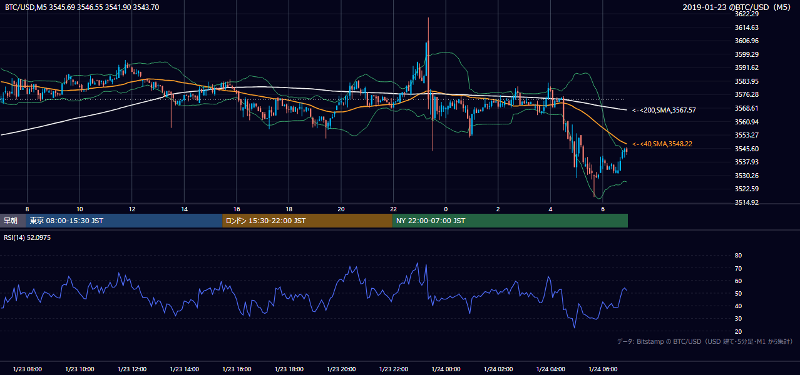Click hour tick 22 under the price chart

(x=393, y=209)
